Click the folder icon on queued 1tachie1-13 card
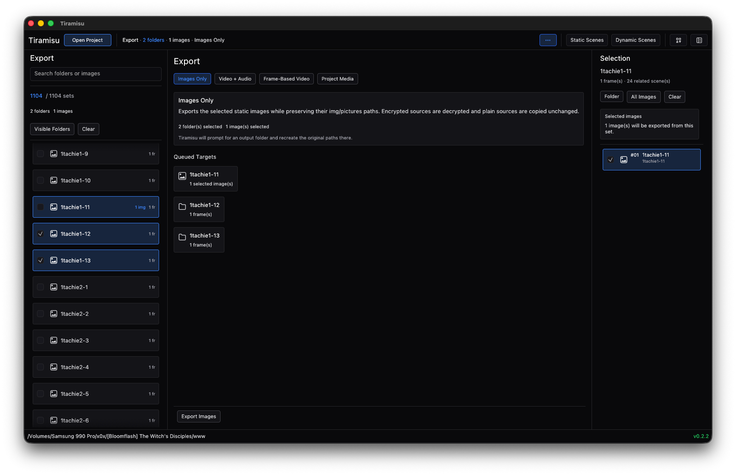The image size is (736, 475). pyautogui.click(x=182, y=237)
